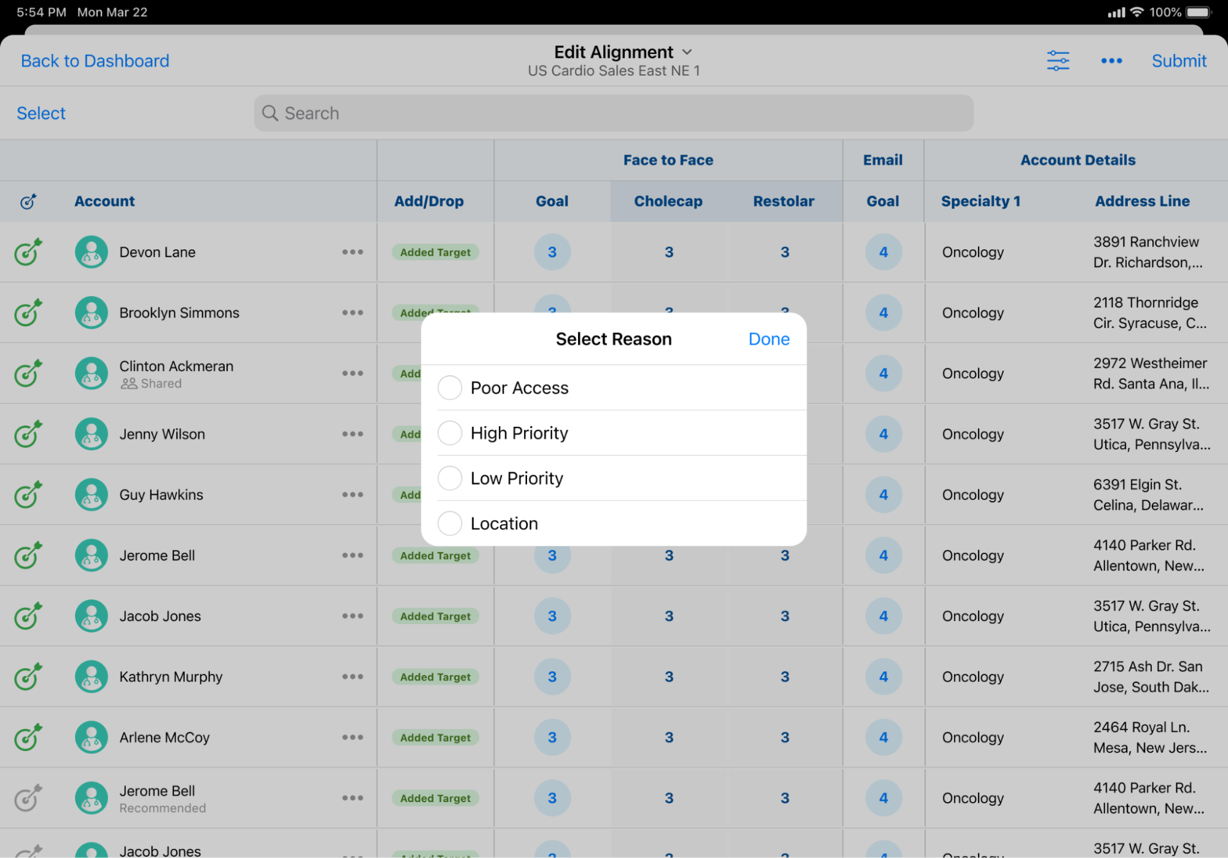Click target icon in Jenny Wilson row

(28, 434)
